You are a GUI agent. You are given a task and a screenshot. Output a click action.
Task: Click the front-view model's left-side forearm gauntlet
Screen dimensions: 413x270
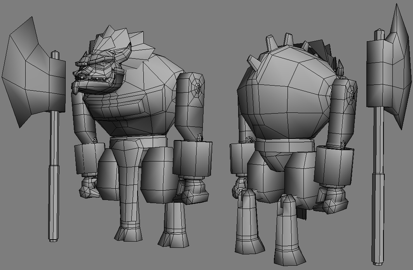tap(89, 160)
